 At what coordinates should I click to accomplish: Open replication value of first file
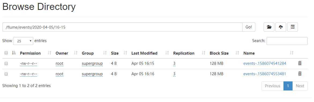point(174,64)
